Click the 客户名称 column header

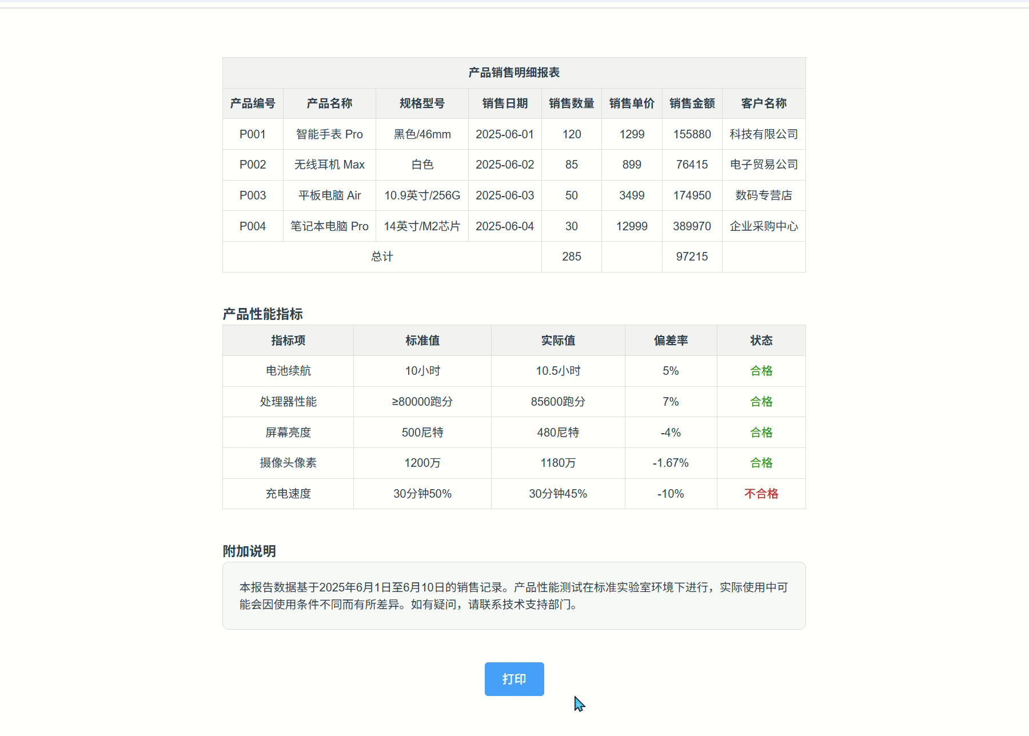coord(763,103)
